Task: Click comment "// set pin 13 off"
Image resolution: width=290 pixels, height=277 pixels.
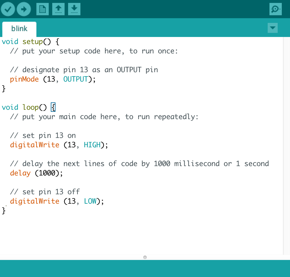Action: (45, 192)
